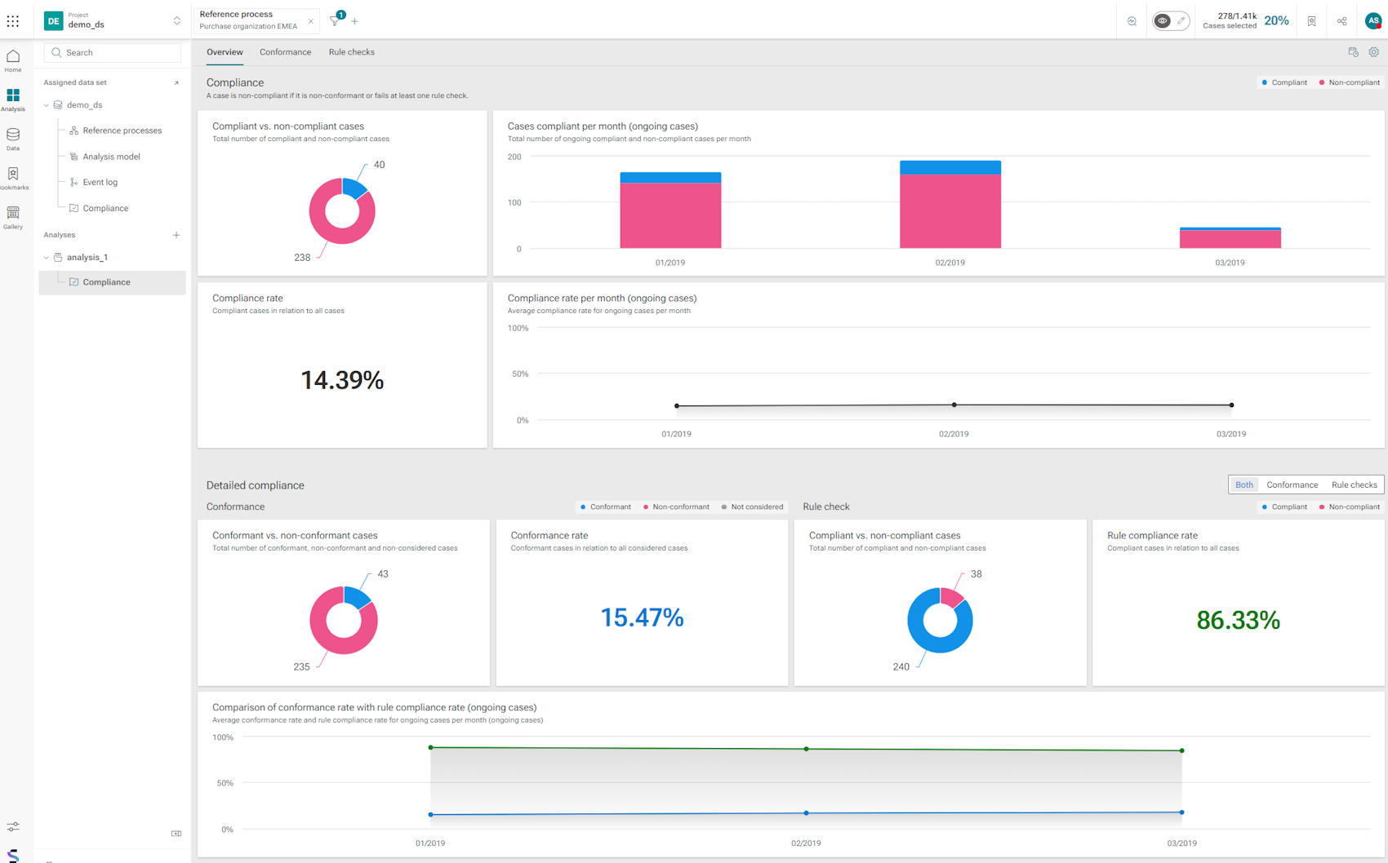1388x863 pixels.
Task: Go to Home in the sidebar
Action: click(x=13, y=61)
